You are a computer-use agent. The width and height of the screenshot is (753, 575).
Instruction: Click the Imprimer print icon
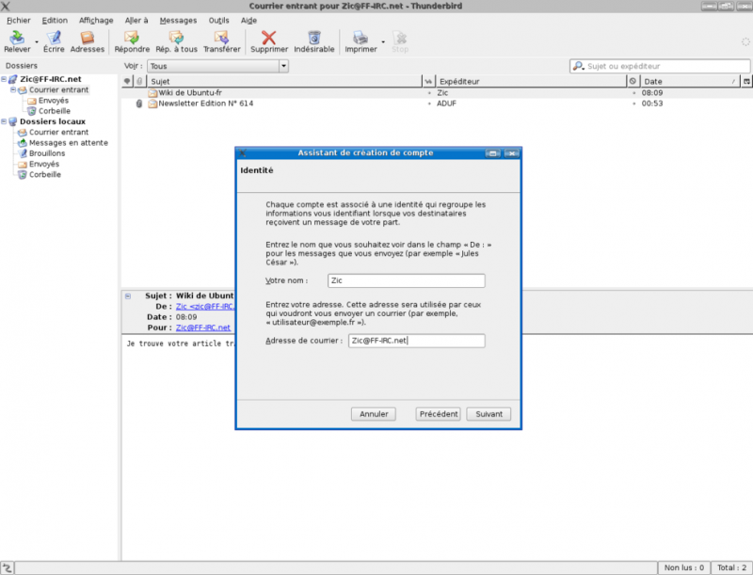pos(360,39)
